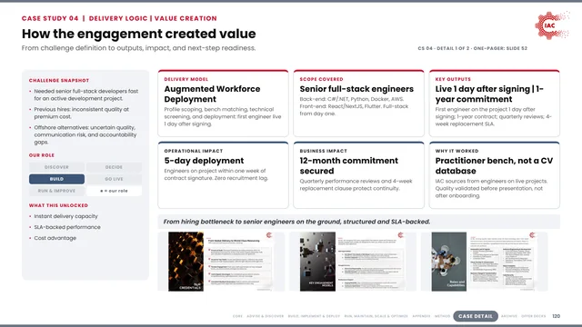Click 'IAC sources from engineers' description text
Screen dimensions: 582x327
(491, 188)
